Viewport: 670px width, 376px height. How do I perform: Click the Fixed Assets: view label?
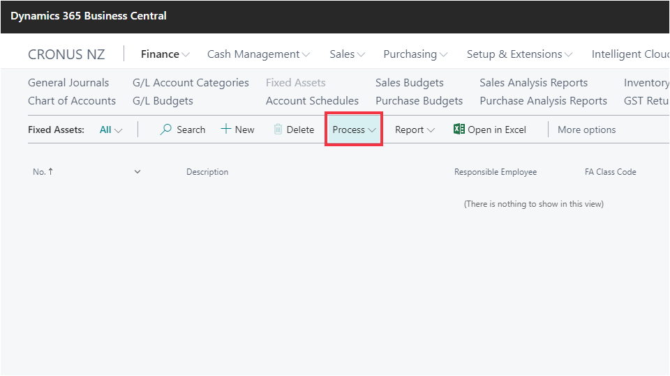coord(56,130)
